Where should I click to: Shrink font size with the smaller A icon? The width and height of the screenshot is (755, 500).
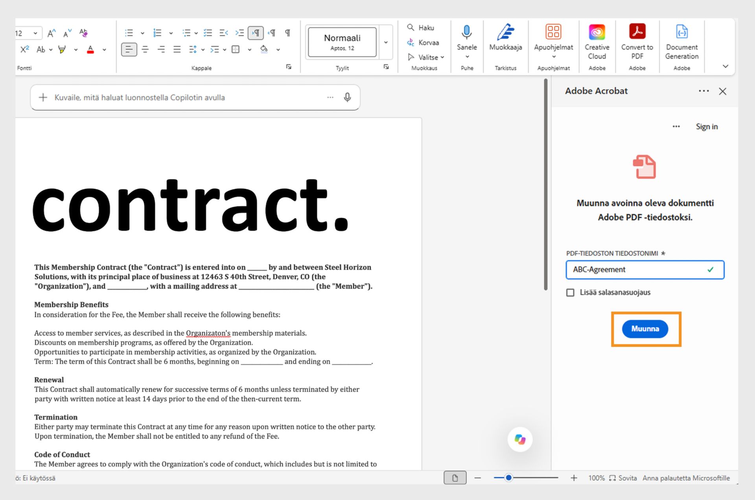pyautogui.click(x=67, y=33)
